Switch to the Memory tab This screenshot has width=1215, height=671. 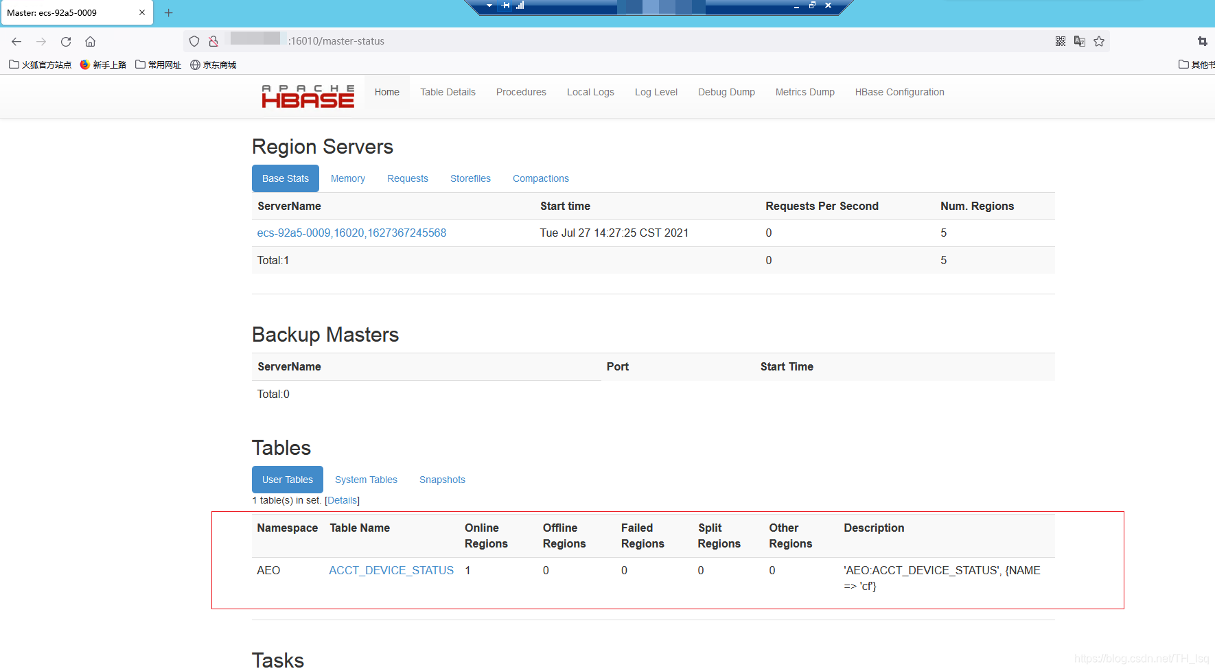[348, 178]
